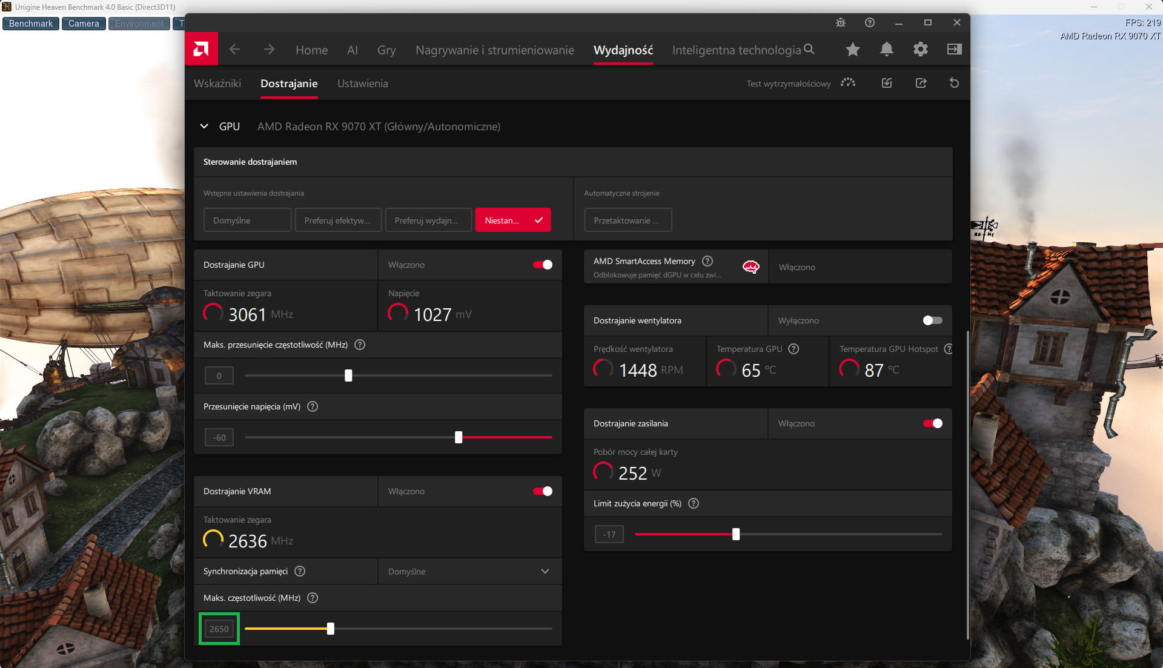Toggle Dostrajanie GPU switch
This screenshot has width=1163, height=668.
pos(542,265)
